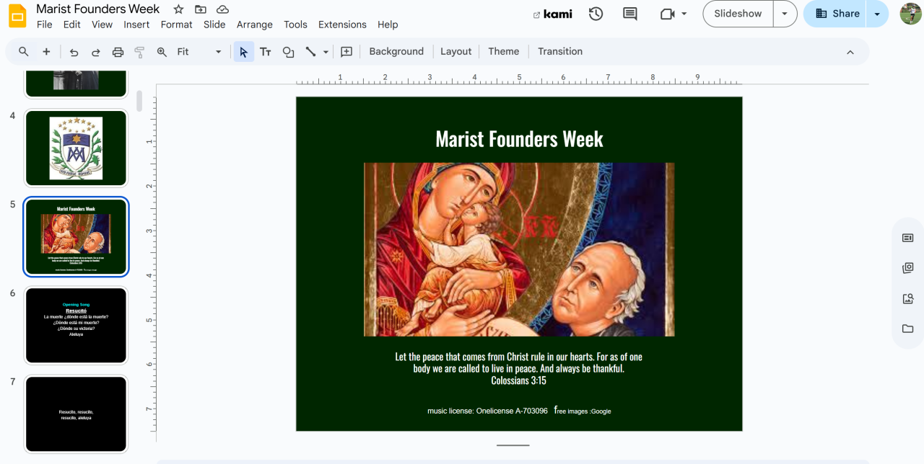Expand the Line tool dropdown arrow

pyautogui.click(x=326, y=51)
